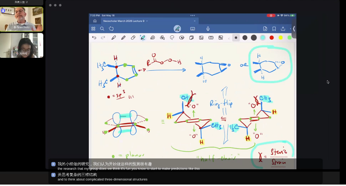346x186 pixels.
Task: Toggle the pen drawing mode button
Action: tap(177, 29)
